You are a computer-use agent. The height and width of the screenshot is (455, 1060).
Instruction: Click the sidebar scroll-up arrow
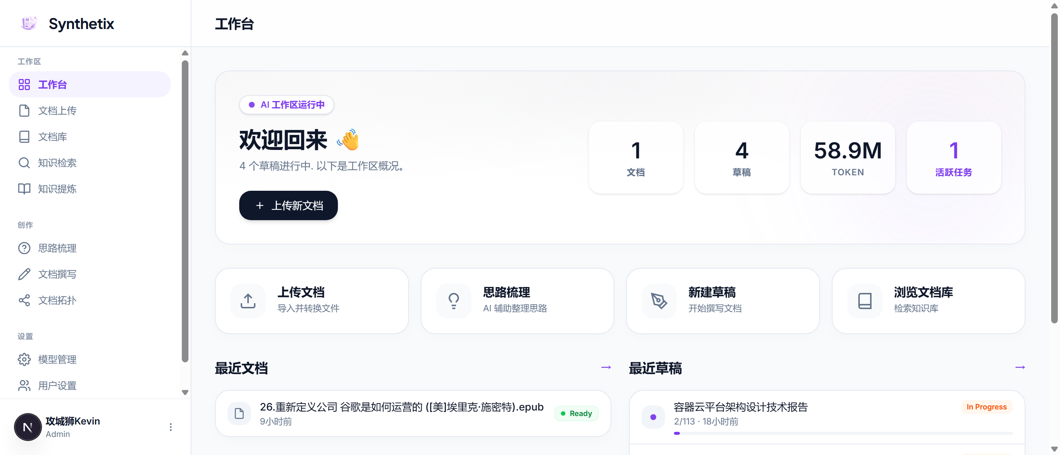(x=185, y=53)
